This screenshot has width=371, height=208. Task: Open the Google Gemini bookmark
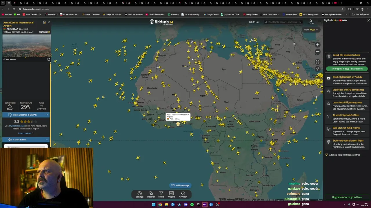click(211, 14)
